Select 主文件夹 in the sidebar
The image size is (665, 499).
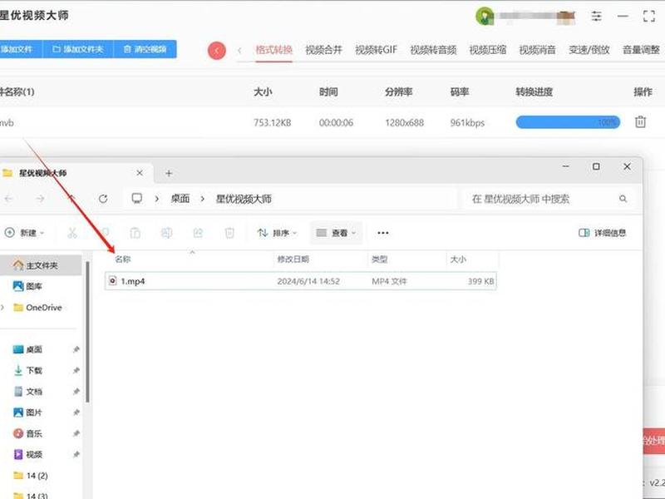(x=41, y=265)
